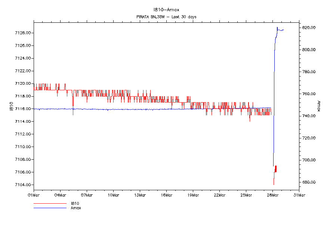Click the 7116.00 left axis value
The height and width of the screenshot is (235, 333).
point(22,109)
